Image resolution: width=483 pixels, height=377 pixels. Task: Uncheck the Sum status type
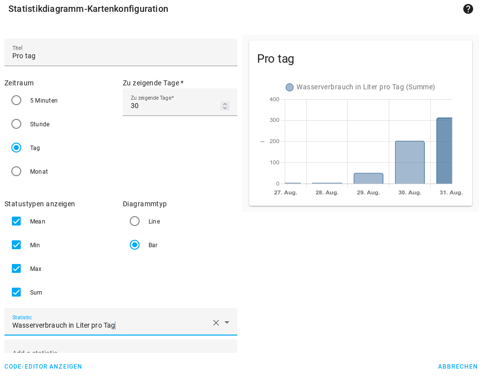[16, 292]
